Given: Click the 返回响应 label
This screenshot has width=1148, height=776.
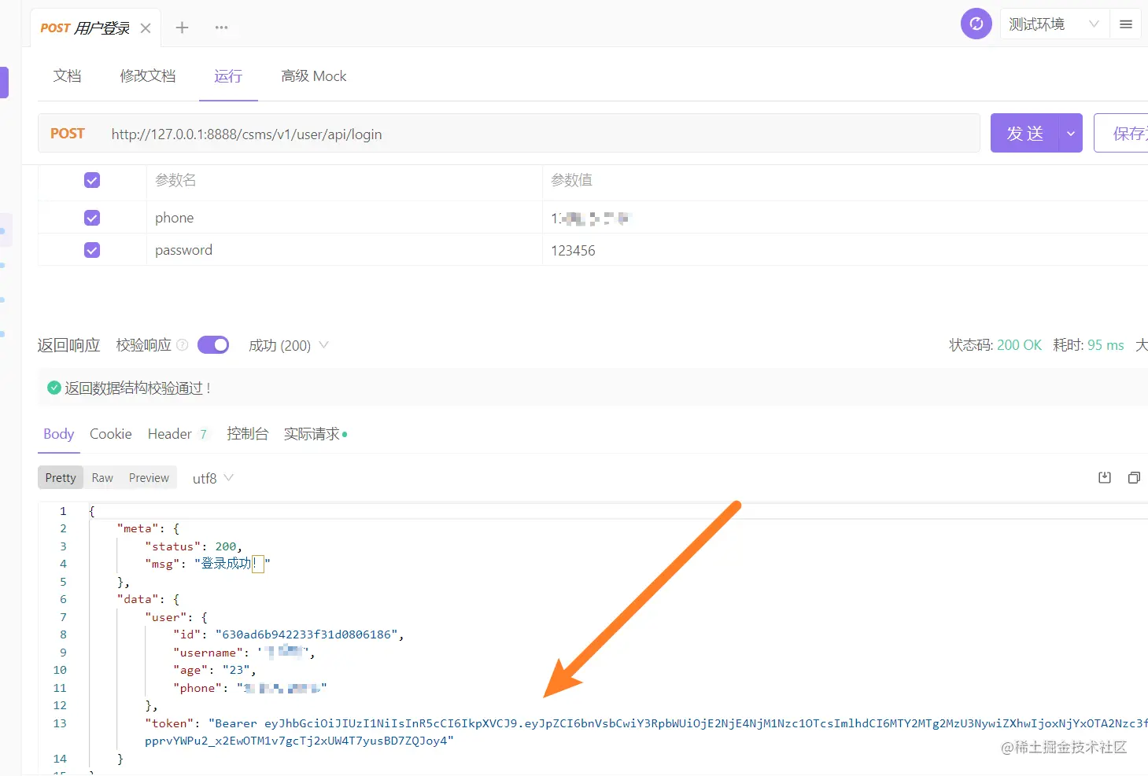Looking at the screenshot, I should pos(69,345).
